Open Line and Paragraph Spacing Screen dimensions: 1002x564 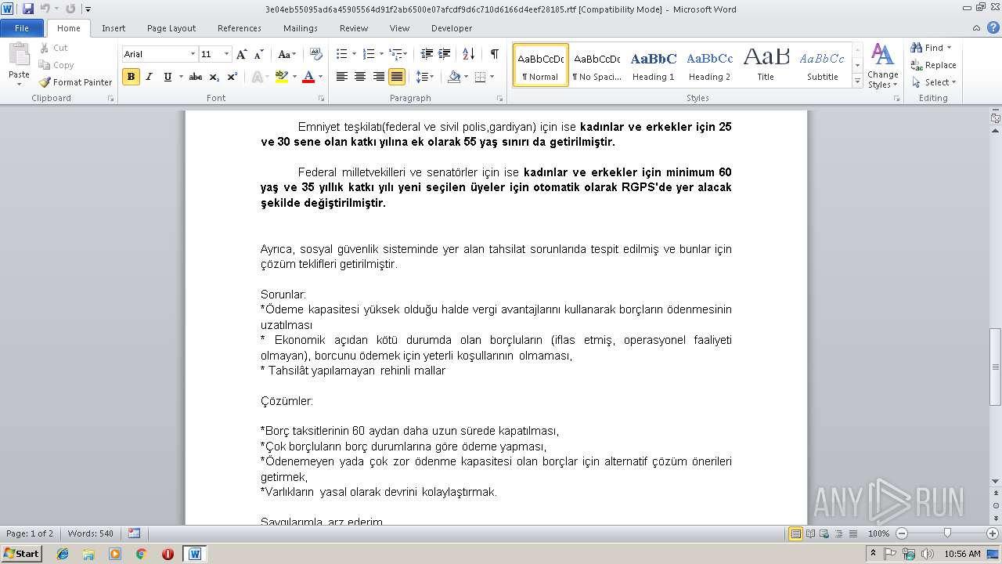point(425,77)
